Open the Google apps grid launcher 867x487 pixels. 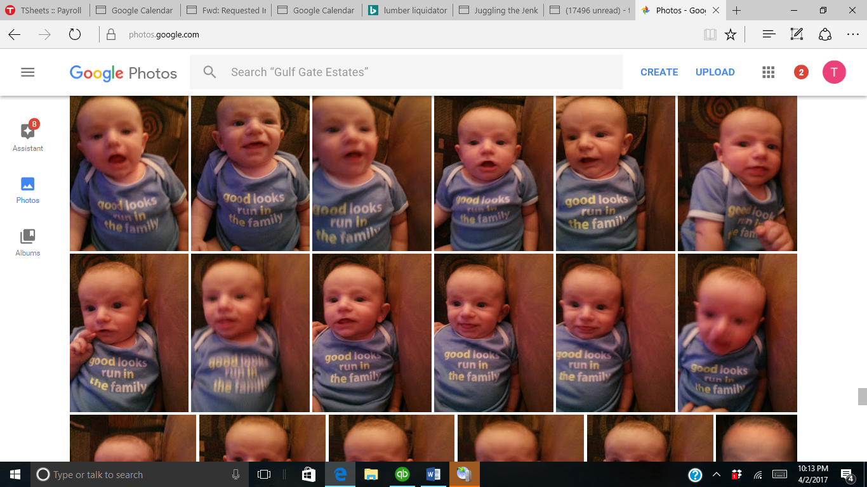[769, 72]
